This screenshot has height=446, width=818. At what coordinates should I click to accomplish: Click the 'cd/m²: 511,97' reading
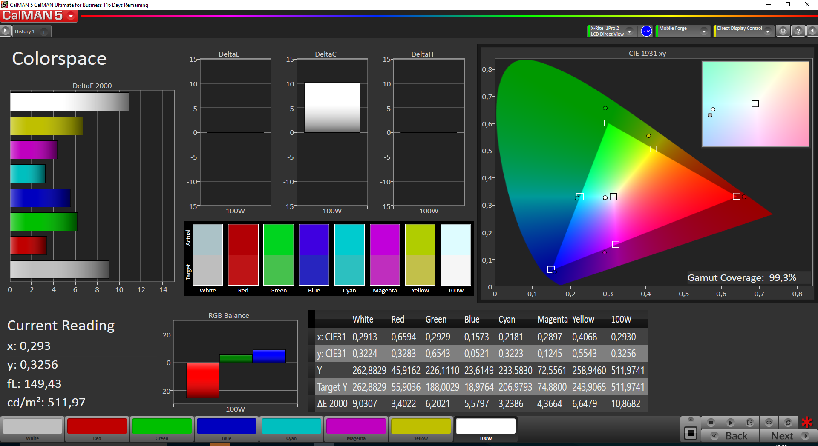pyautogui.click(x=46, y=403)
